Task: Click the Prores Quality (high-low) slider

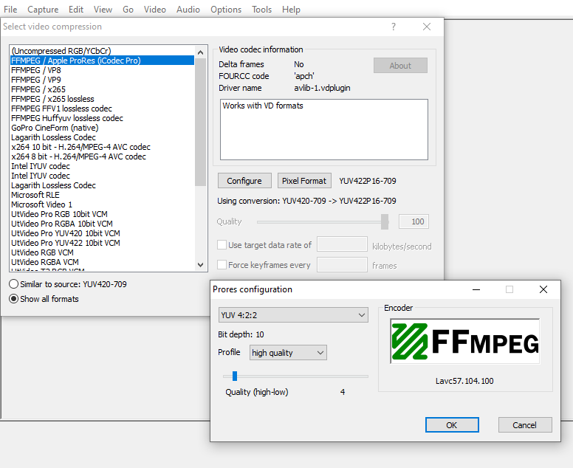Action: 295,376
